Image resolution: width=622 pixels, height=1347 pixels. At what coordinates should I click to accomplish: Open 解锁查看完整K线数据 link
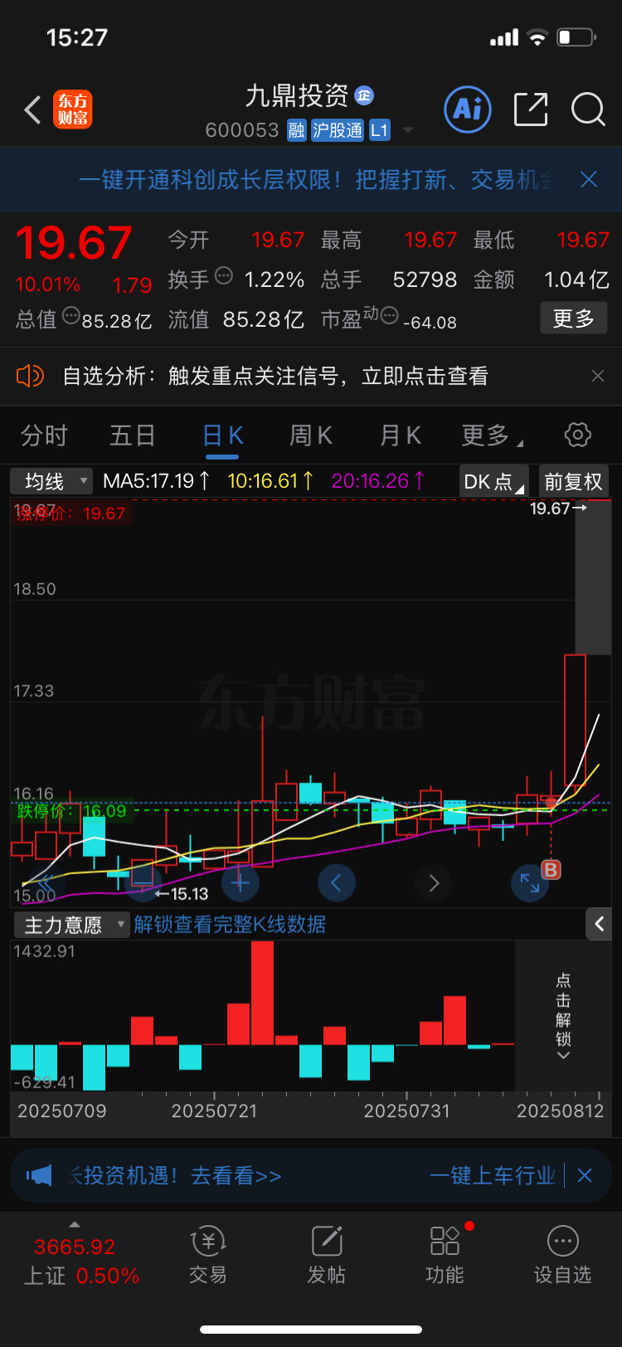230,924
